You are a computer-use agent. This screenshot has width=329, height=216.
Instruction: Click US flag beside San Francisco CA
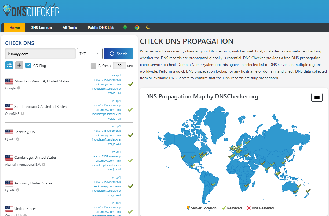click(x=9, y=107)
